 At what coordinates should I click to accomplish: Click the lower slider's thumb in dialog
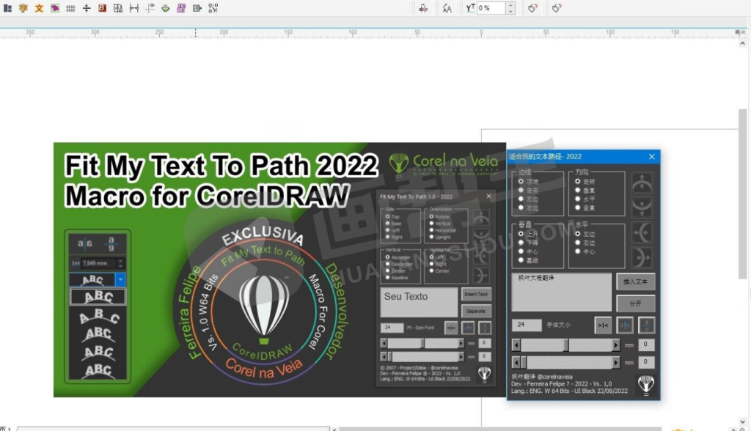pyautogui.click(x=524, y=363)
